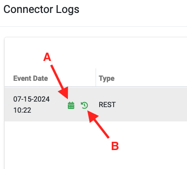The image size is (187, 169).
Task: Click the red letter B annotation
Action: click(115, 146)
